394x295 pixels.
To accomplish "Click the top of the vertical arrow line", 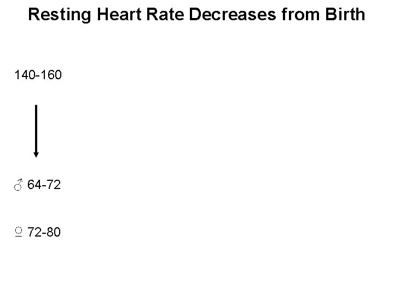I will point(36,107).
